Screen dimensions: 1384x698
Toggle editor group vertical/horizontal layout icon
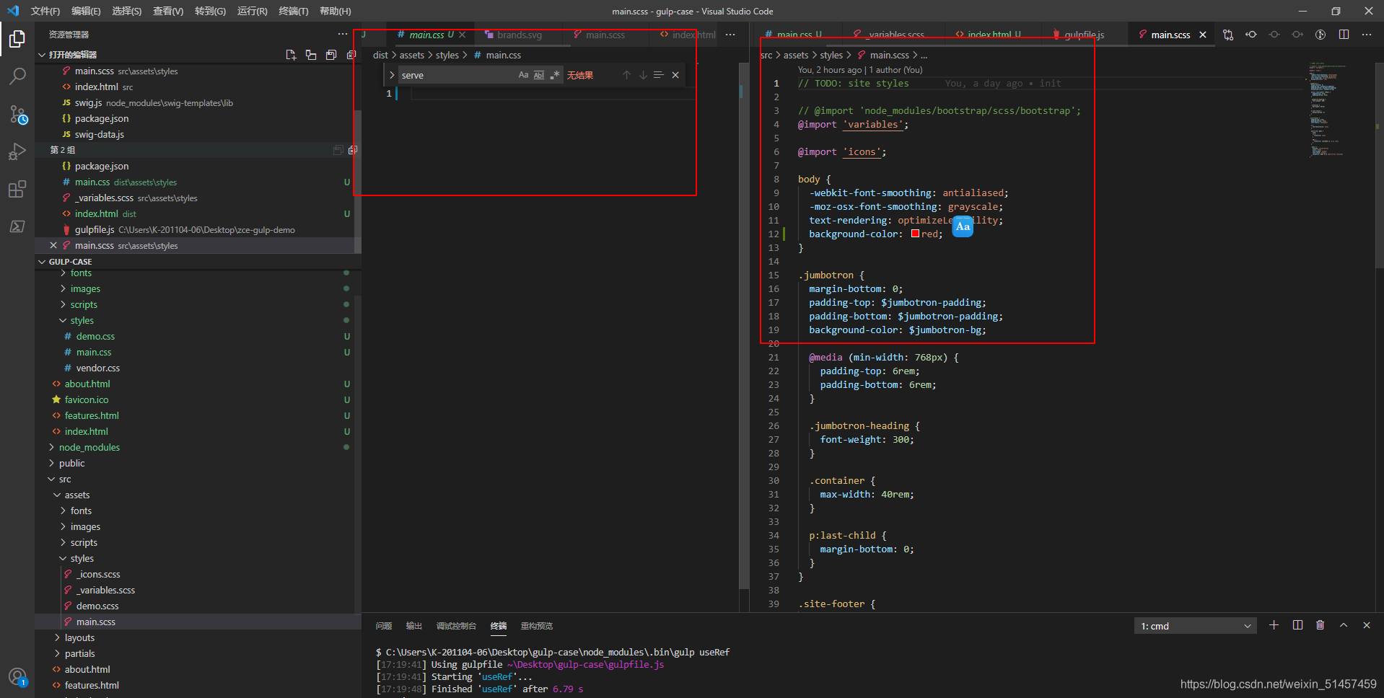point(311,55)
